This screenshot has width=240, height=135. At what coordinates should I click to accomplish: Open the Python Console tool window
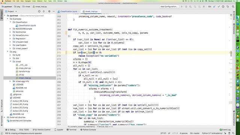(x=88, y=130)
